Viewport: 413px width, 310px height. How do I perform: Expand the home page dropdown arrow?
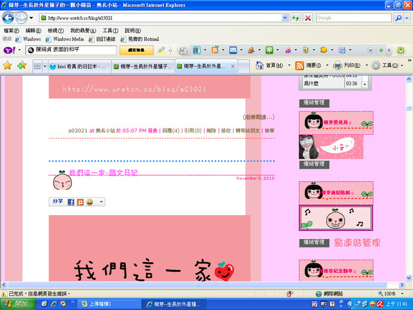[x=290, y=65]
